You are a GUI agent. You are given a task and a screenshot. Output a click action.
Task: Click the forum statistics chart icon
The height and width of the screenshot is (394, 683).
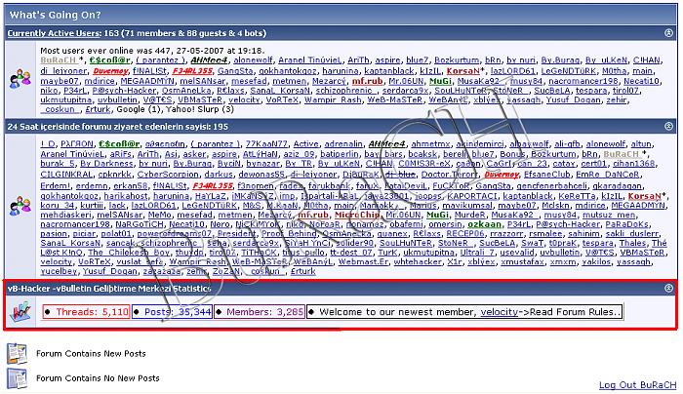click(20, 312)
